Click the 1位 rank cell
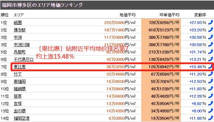The height and width of the screenshot is (122, 214). pyautogui.click(x=4, y=23)
